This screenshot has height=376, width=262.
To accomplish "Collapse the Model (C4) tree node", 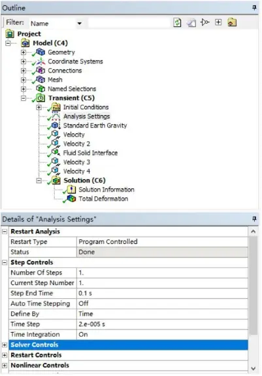I will [8, 43].
